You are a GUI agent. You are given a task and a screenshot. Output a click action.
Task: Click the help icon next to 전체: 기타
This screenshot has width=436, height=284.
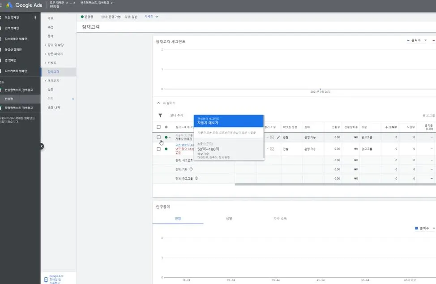[x=191, y=169]
